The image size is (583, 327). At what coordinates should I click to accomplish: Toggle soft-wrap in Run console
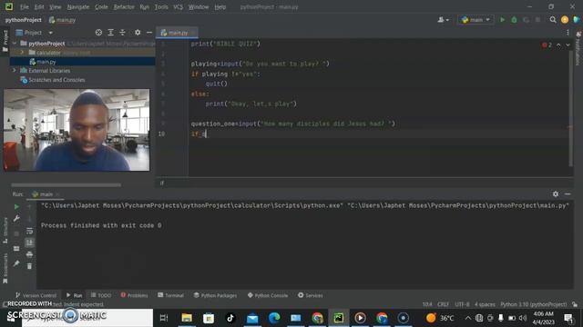(29, 231)
